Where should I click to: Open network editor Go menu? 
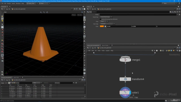(96, 51)
